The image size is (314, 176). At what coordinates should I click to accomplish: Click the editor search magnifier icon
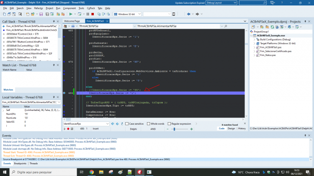(226, 26)
